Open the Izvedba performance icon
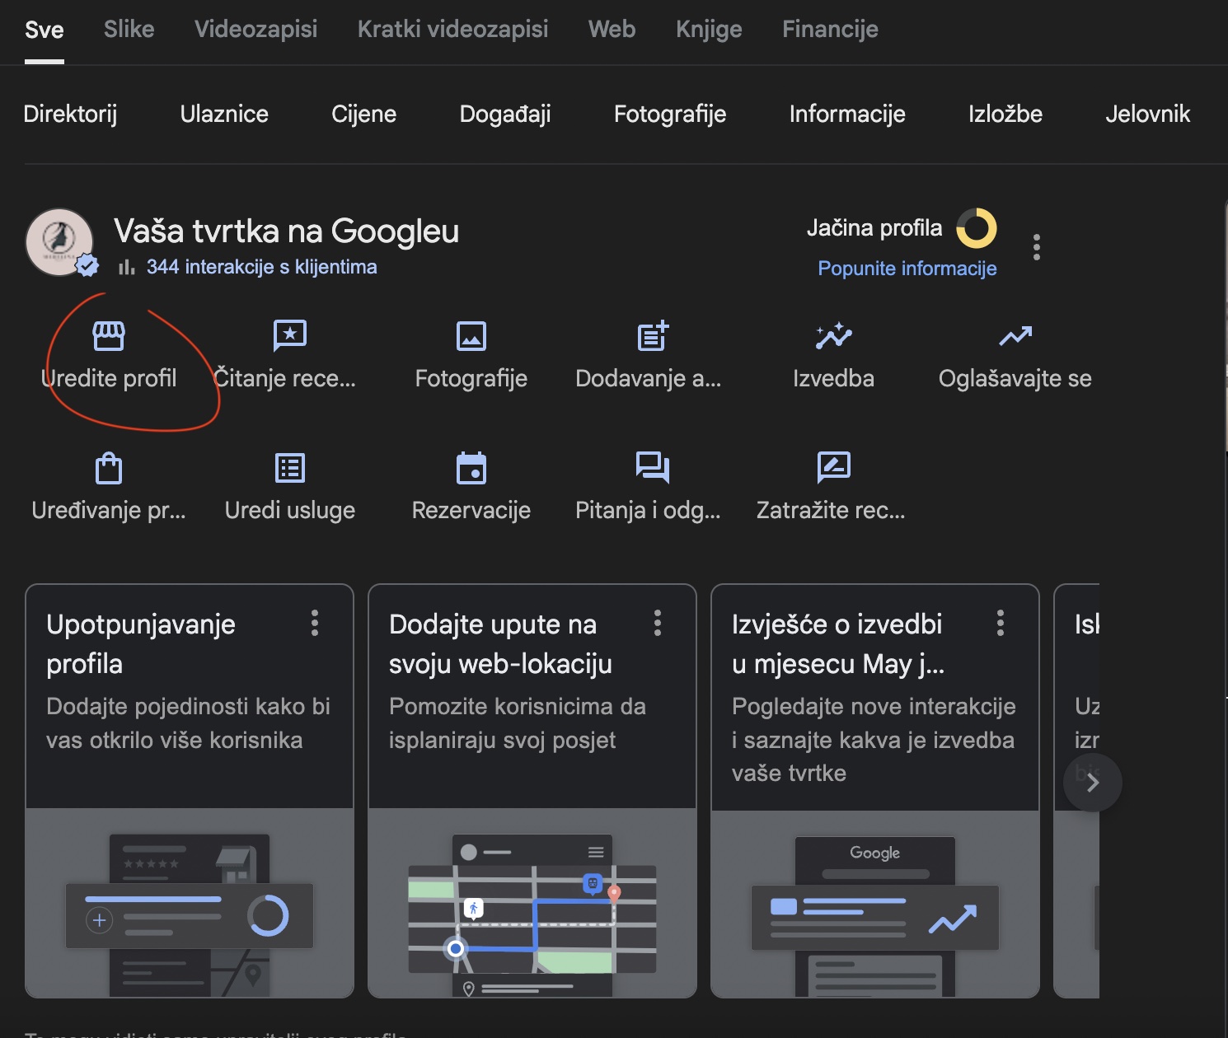Viewport: 1228px width, 1038px height. pos(833,336)
